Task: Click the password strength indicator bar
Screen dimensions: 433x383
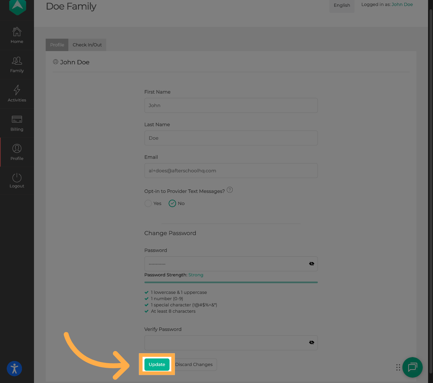Action: coord(231,282)
